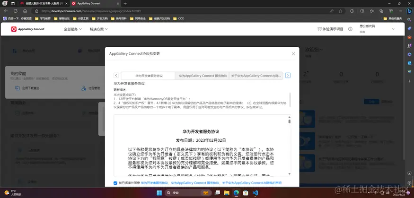
Task: Open the 开发文档 bookmarks folder
Action: [100, 18]
